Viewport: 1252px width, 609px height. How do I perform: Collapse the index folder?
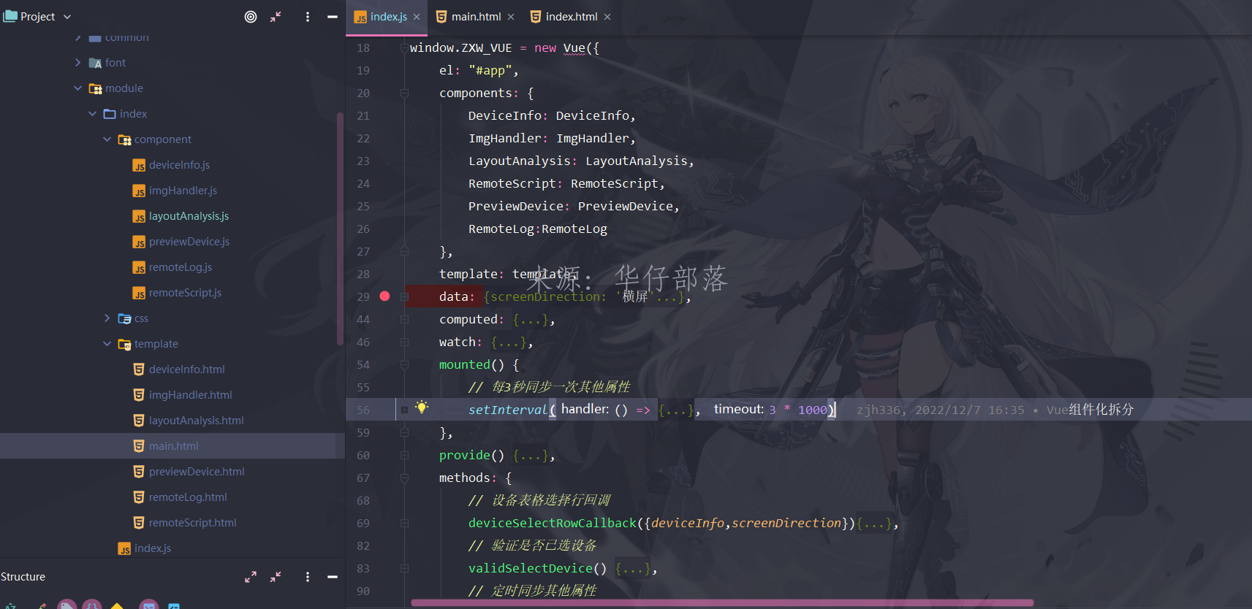tap(92, 114)
